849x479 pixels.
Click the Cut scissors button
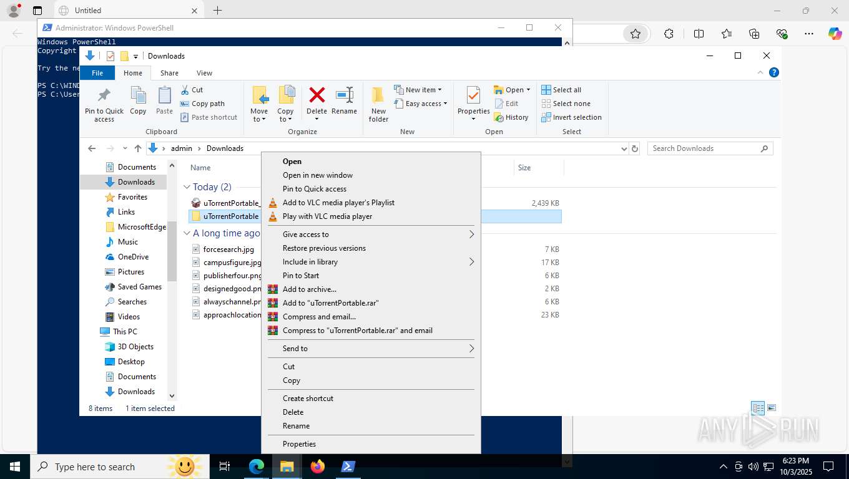click(x=192, y=90)
